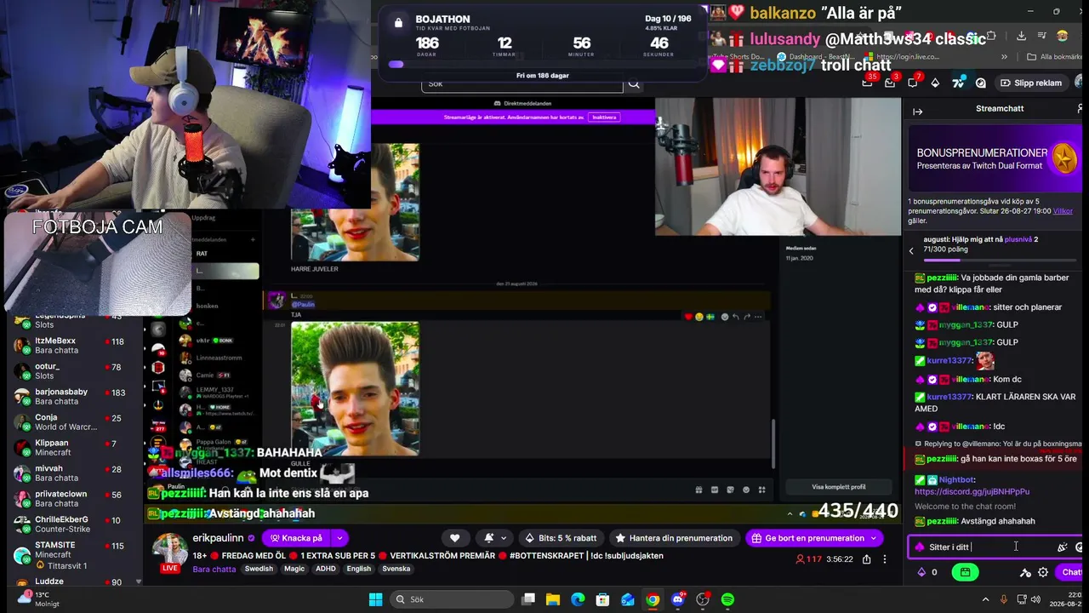This screenshot has height=613, width=1089.
Task: Click the Villkor link in bonus offer
Action: pyautogui.click(x=1063, y=211)
